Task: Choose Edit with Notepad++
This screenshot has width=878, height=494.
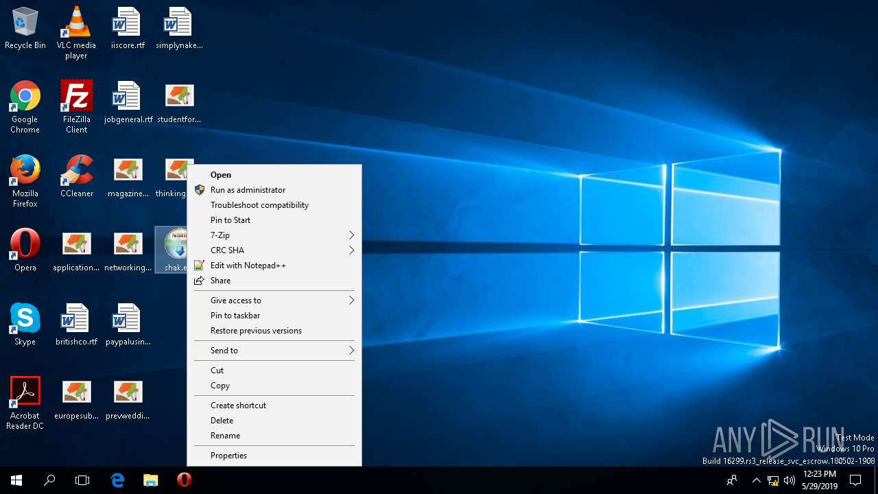Action: pos(274,266)
